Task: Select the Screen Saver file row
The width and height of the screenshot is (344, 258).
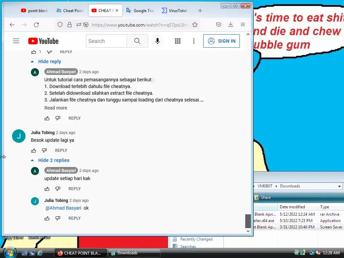Action: click(x=299, y=227)
